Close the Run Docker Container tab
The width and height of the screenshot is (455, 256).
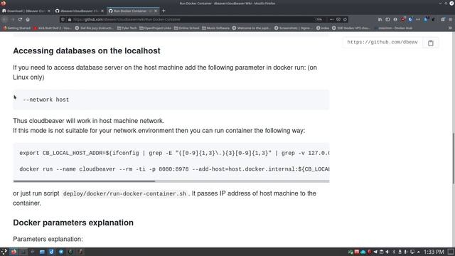(x=156, y=11)
